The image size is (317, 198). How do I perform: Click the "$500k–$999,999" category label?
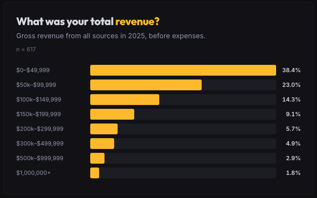pos(40,158)
